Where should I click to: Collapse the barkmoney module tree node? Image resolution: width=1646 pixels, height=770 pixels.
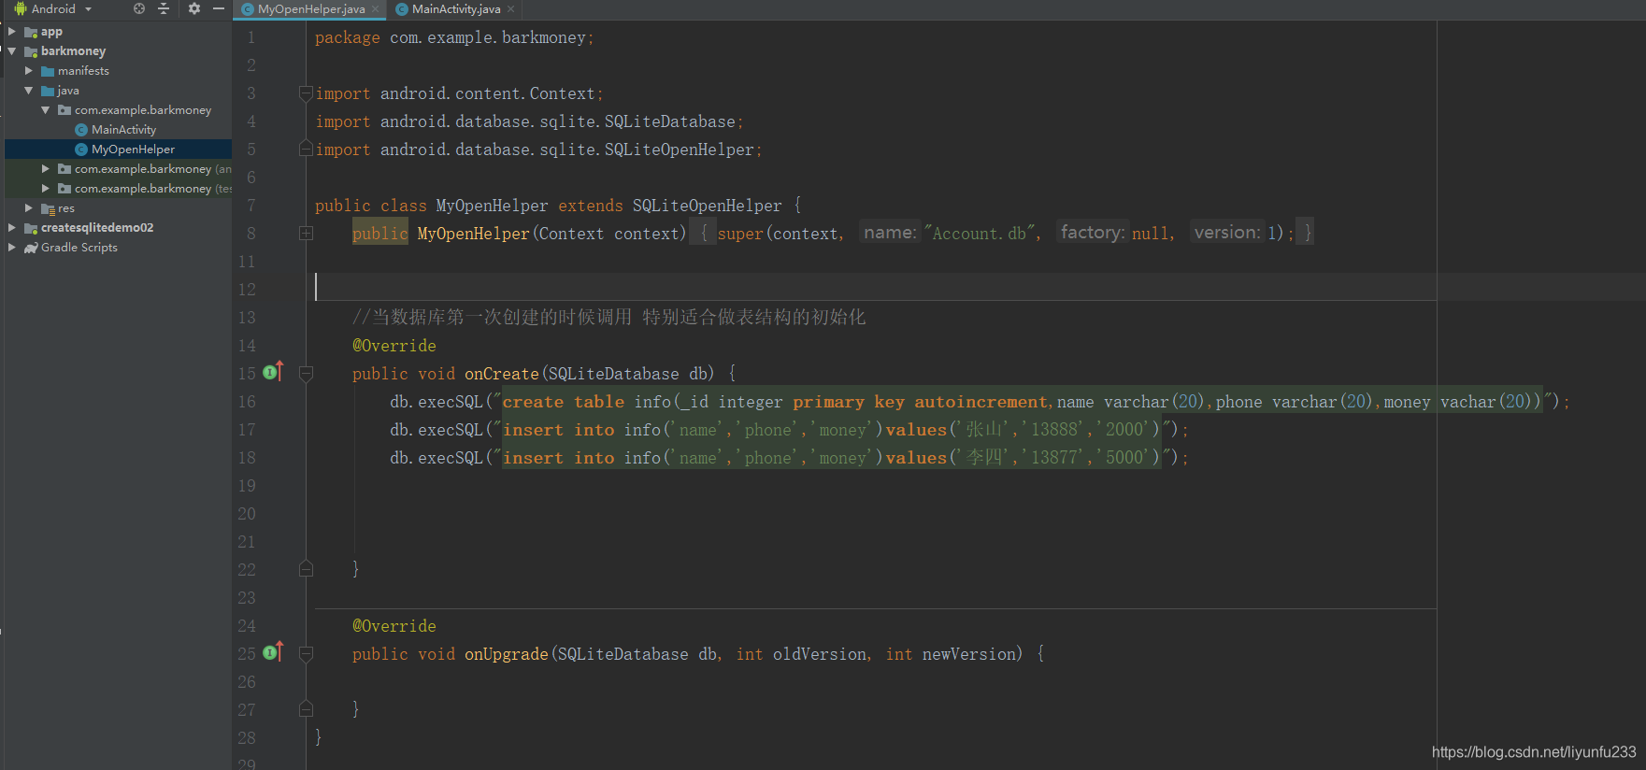pyautogui.click(x=12, y=51)
